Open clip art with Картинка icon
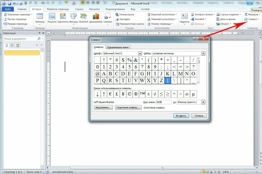 (x=63, y=18)
